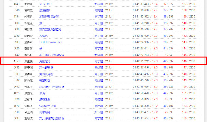Open the team link in bib 4625 row
207x122 pixels.
coord(42,93)
